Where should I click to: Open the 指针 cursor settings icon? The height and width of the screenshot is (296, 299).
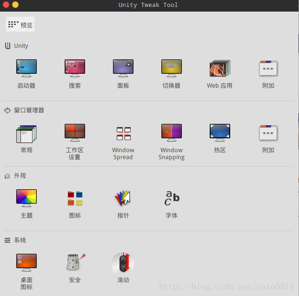[x=123, y=198]
